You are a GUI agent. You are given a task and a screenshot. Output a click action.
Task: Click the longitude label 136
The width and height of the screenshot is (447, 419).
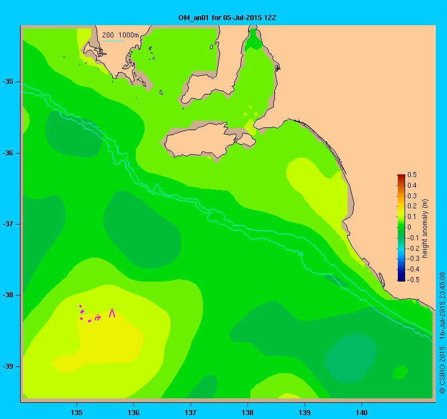tap(134, 412)
